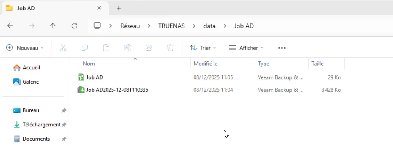Screen dimensions: 393x146
Task: Refresh the current folder view
Action: pos(74,26)
